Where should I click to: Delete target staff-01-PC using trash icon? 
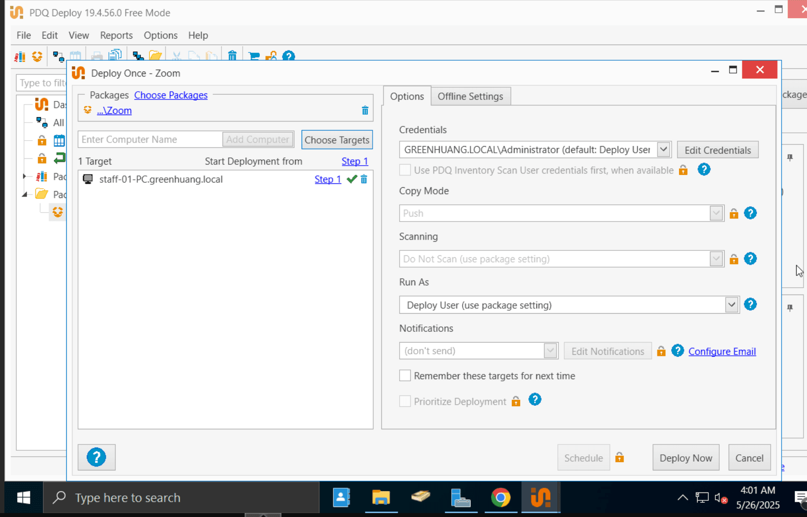pyautogui.click(x=364, y=179)
